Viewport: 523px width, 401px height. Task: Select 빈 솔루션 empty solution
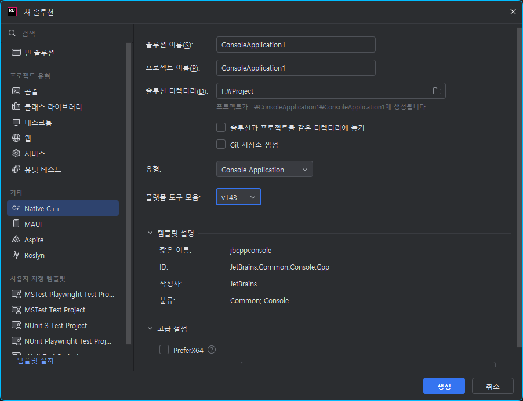point(63,52)
